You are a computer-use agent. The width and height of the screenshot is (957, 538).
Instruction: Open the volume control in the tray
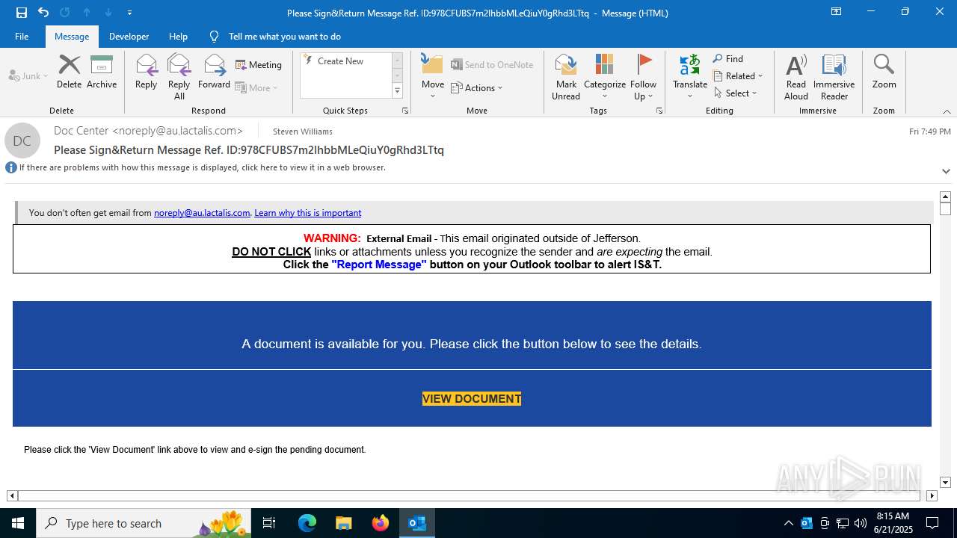point(861,523)
